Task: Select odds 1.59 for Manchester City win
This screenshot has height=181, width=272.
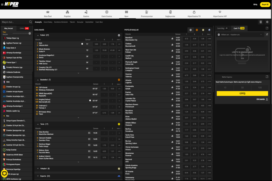Action: [x=202, y=39]
